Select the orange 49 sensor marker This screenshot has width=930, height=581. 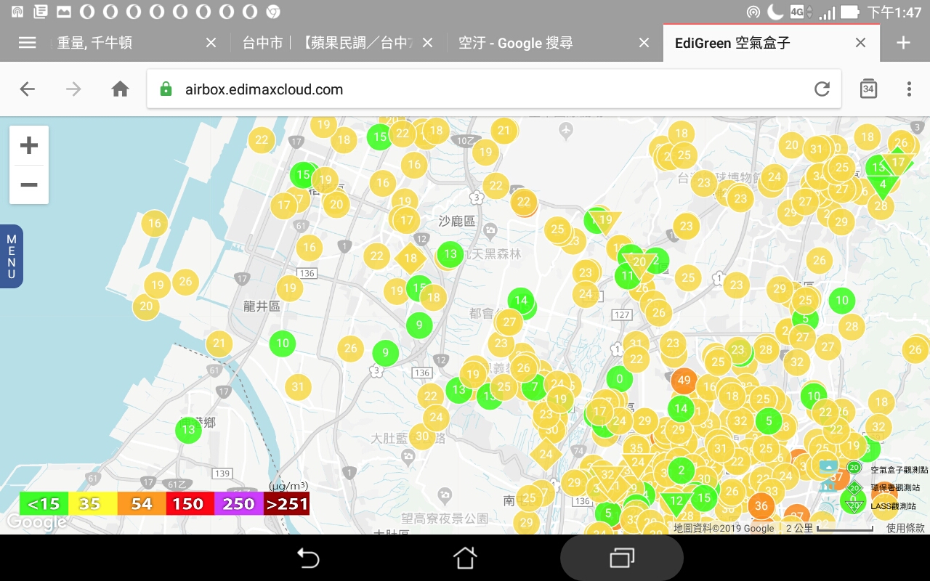coord(684,380)
